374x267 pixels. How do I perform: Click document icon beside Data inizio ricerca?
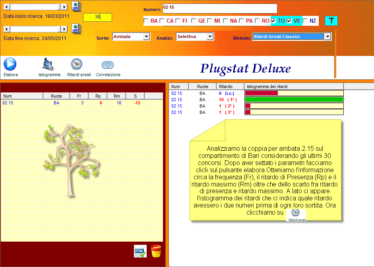pyautogui.click(x=76, y=7)
